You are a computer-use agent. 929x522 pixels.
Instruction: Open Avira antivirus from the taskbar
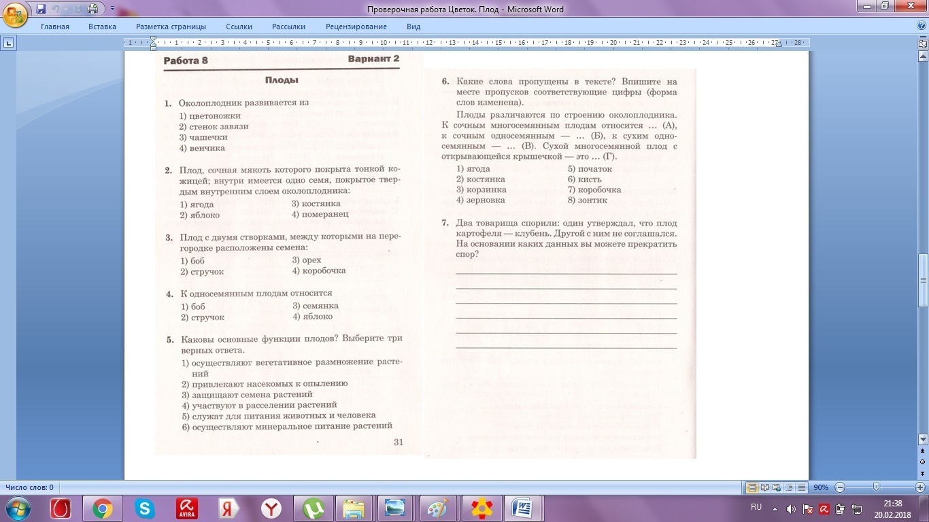(186, 508)
